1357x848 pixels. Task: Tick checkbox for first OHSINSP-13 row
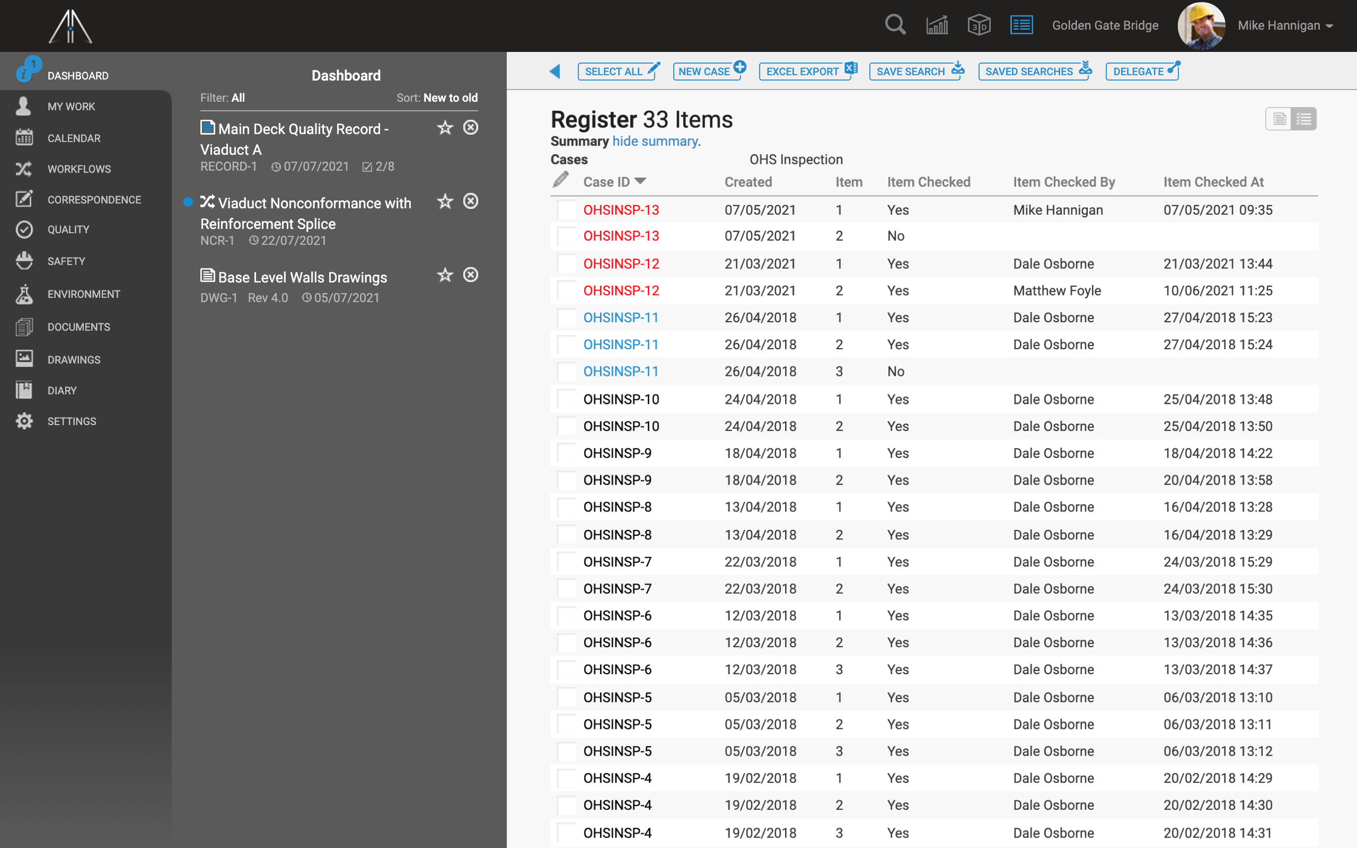point(567,210)
